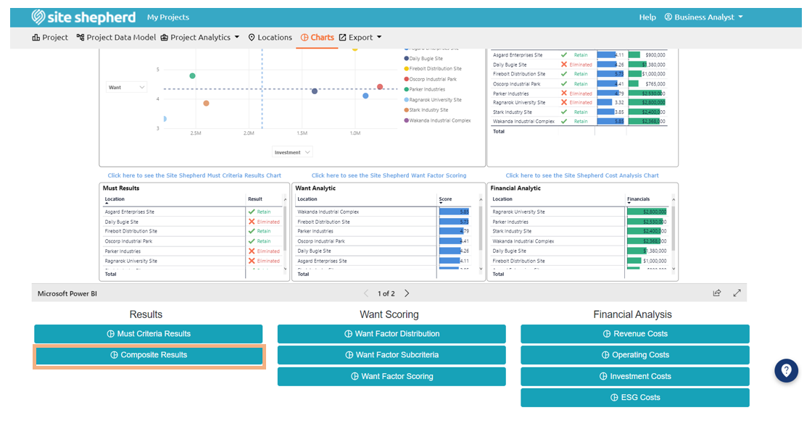Click the Power BI share icon

tap(717, 293)
